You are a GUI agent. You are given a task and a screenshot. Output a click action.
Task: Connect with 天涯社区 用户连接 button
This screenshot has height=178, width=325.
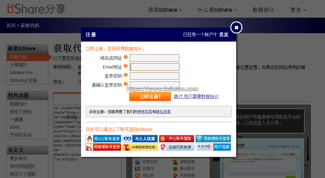213,147
